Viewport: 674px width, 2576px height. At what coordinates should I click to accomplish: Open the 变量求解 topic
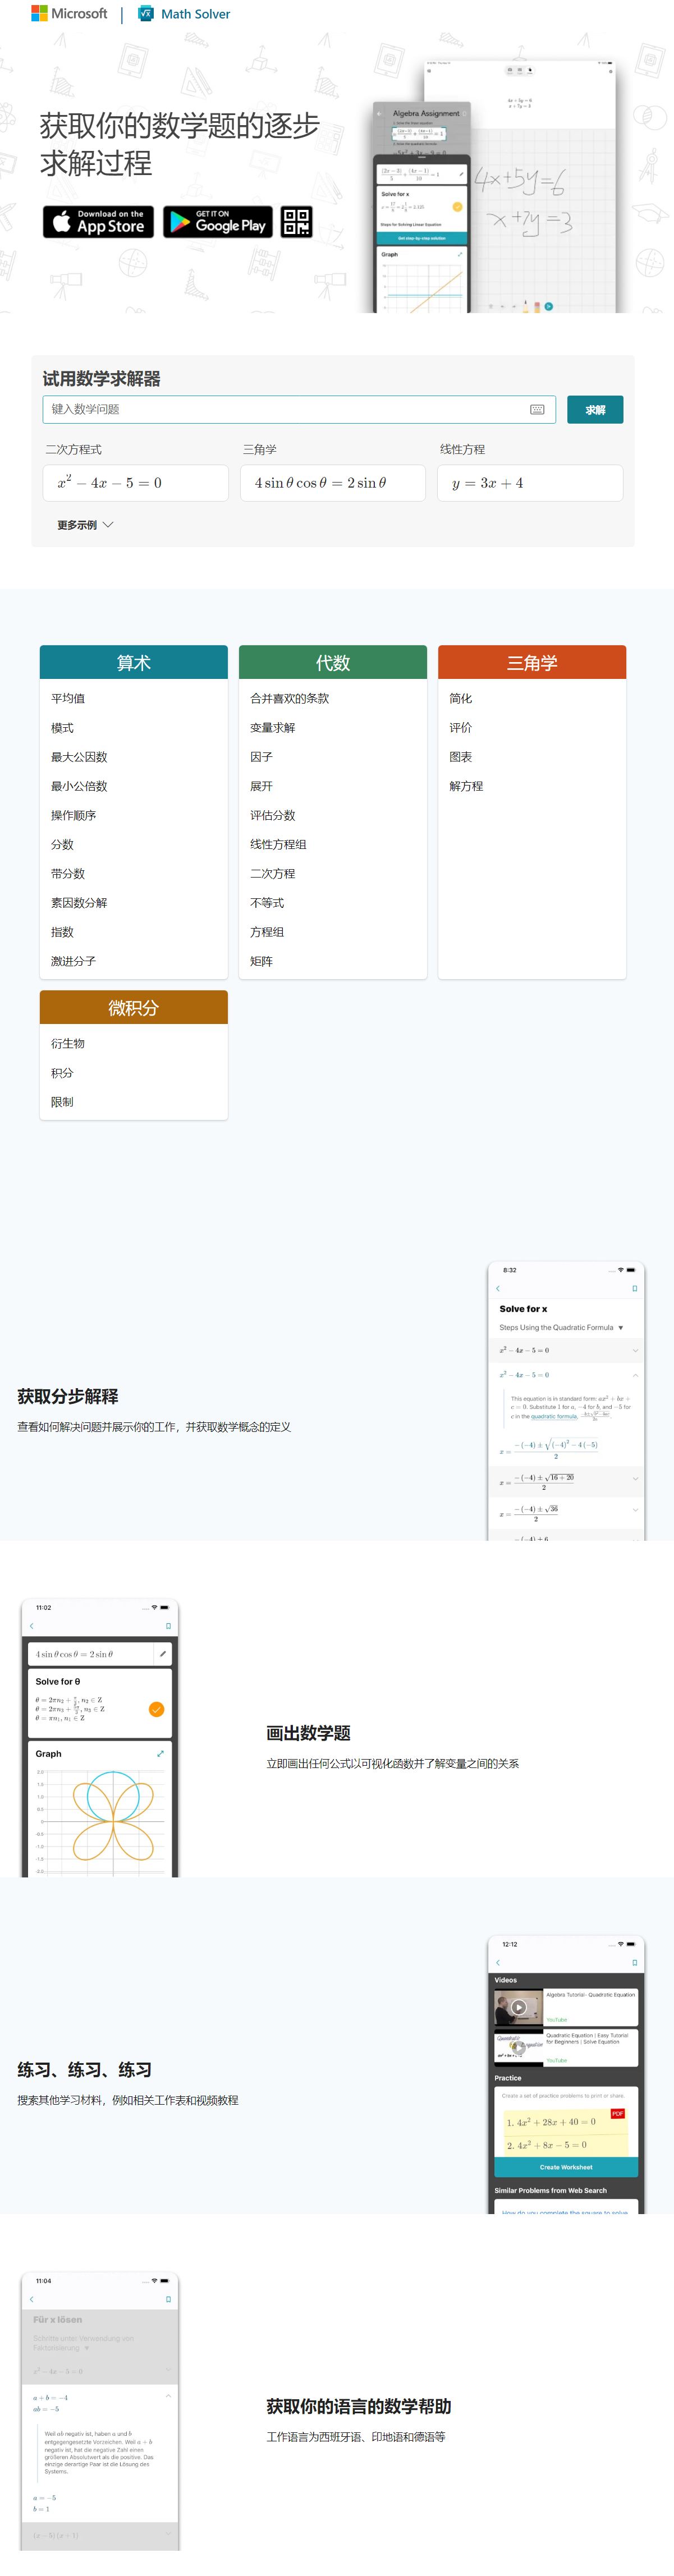coord(272,728)
